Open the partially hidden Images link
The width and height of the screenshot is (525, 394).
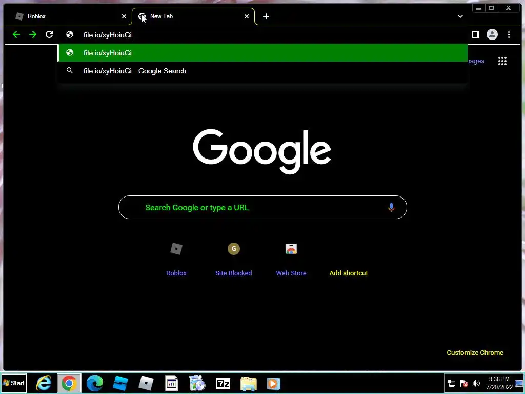coord(476,61)
